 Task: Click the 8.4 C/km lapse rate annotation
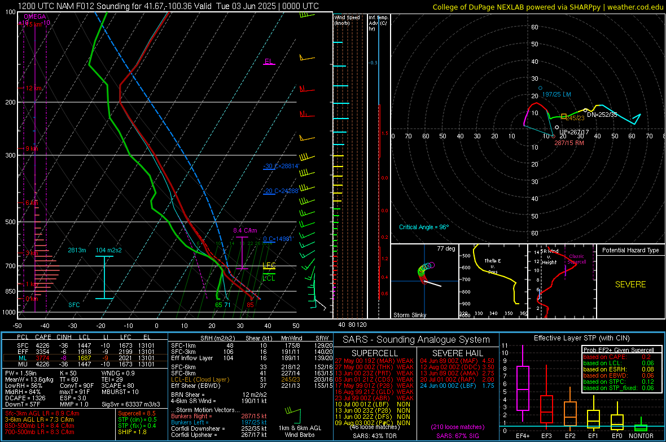click(x=245, y=230)
